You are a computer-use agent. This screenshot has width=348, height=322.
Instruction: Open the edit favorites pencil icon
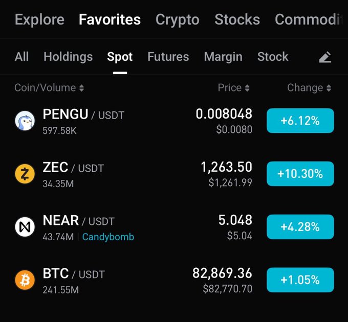pos(325,57)
